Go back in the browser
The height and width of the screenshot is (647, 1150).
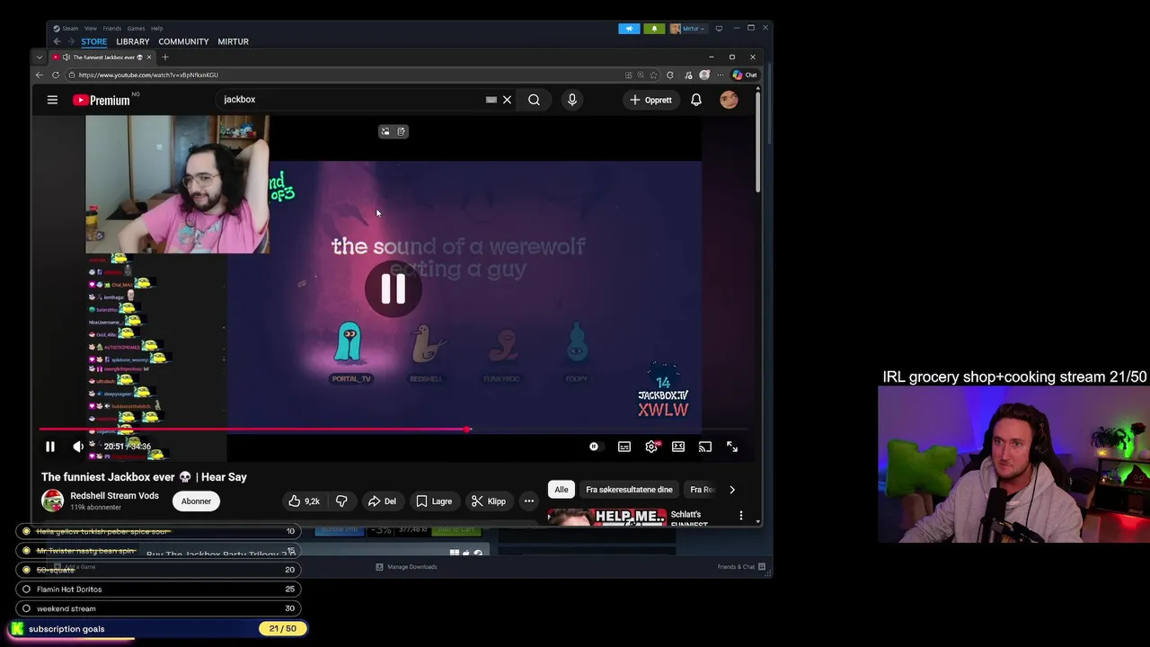pyautogui.click(x=40, y=75)
